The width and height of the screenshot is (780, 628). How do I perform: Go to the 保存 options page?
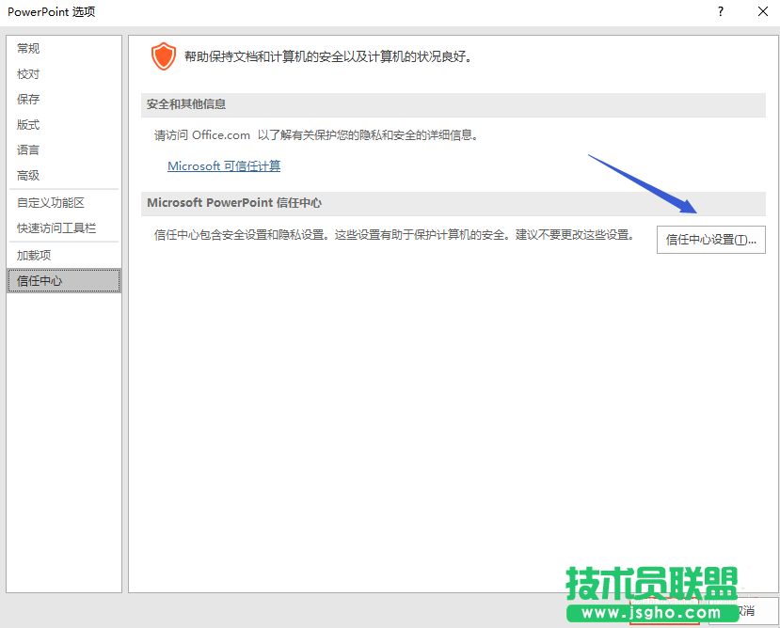click(64, 99)
